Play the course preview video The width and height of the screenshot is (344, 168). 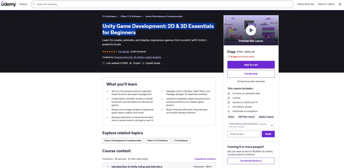[251, 30]
